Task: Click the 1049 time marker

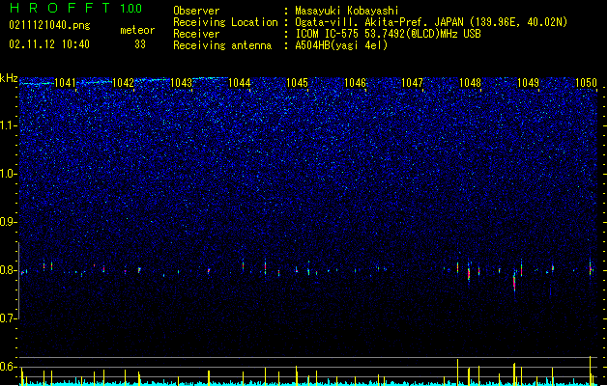Action: coord(528,83)
